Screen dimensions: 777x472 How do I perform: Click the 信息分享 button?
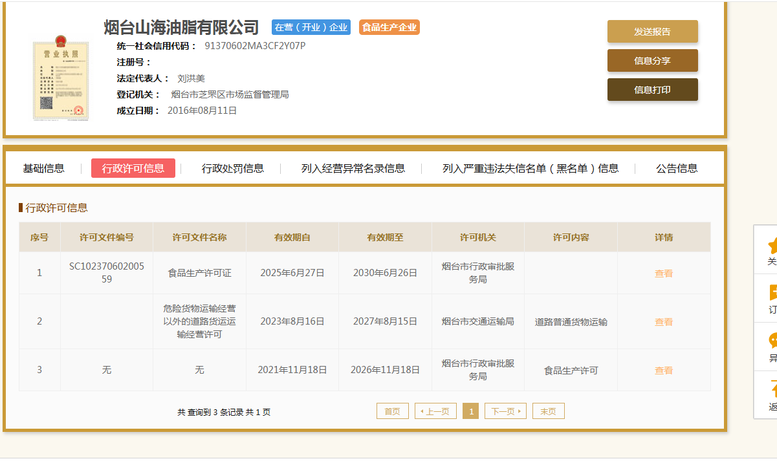point(652,61)
